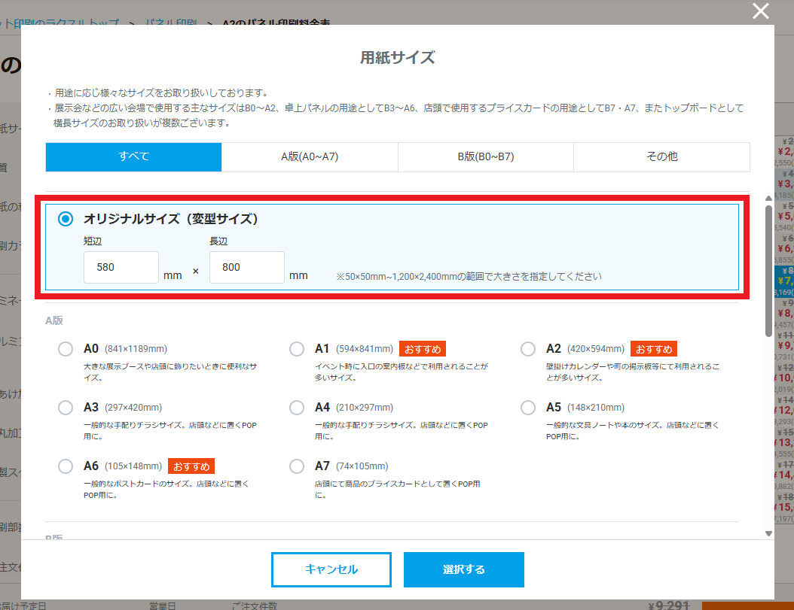Confirm selection with the 選択する button
Image resolution: width=794 pixels, height=610 pixels.
[463, 569]
